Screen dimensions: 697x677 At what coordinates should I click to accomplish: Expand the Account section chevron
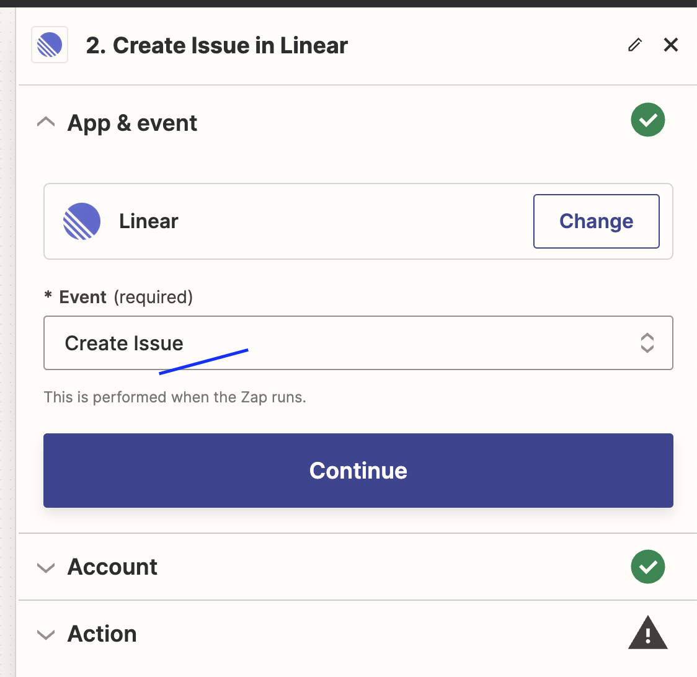46,567
